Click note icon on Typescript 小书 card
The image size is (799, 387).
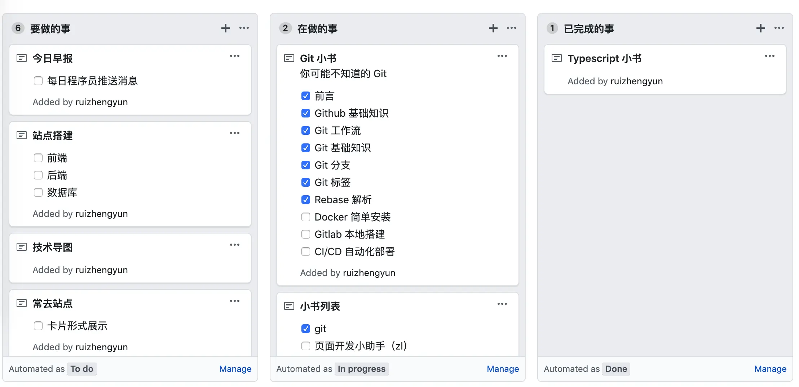(557, 58)
